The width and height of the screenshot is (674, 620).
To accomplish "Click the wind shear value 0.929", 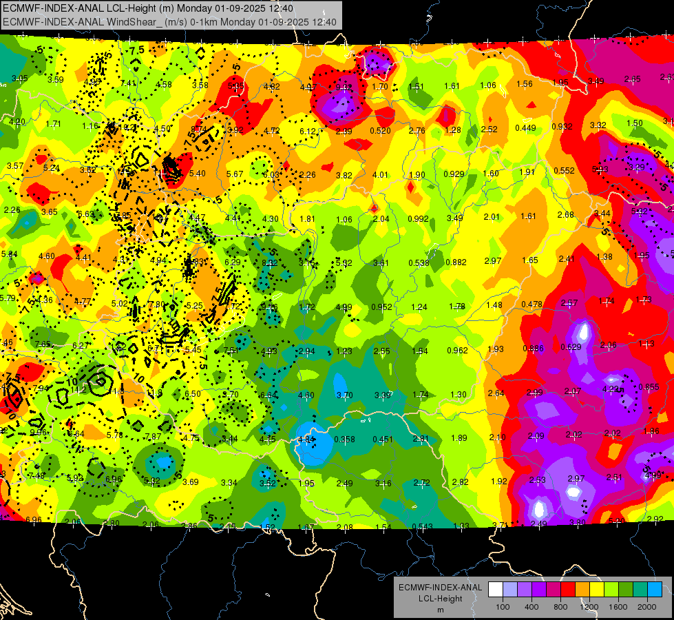I will click(x=454, y=174).
